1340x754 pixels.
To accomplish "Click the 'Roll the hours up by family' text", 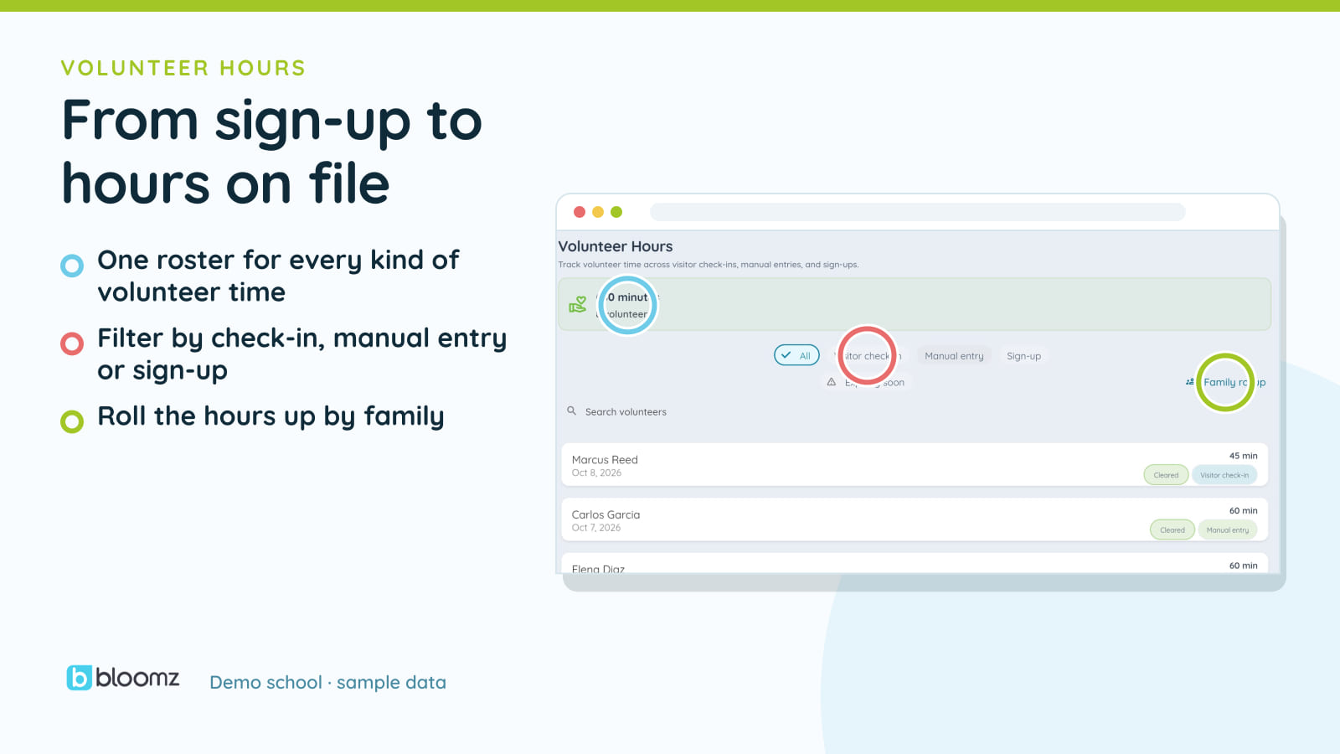I will pyautogui.click(x=271, y=416).
